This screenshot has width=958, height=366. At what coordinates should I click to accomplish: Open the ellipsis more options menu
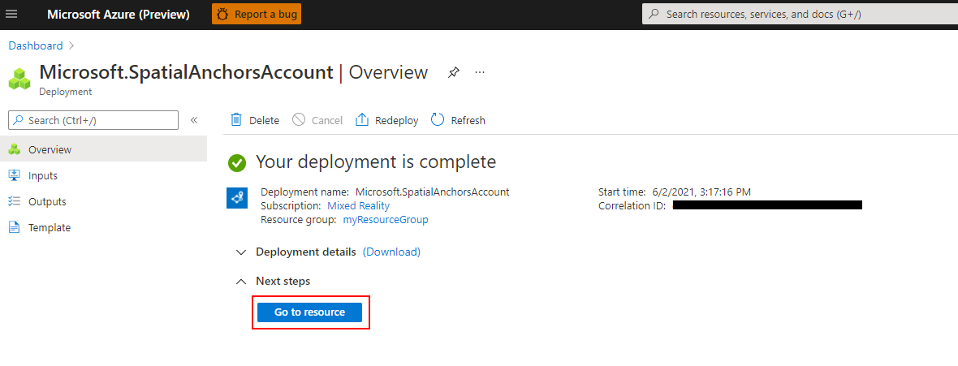(480, 73)
